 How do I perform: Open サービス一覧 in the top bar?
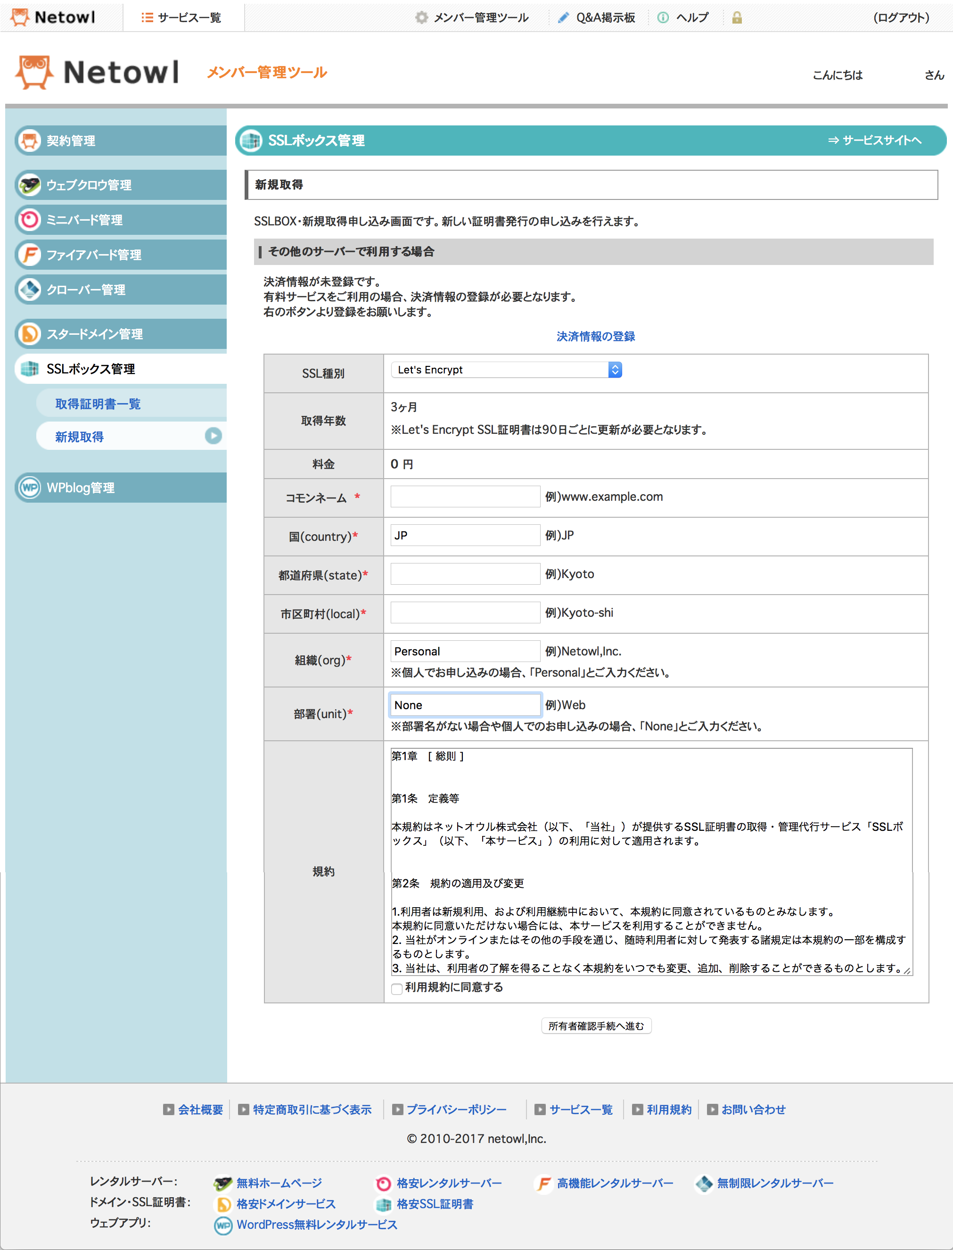tap(189, 17)
